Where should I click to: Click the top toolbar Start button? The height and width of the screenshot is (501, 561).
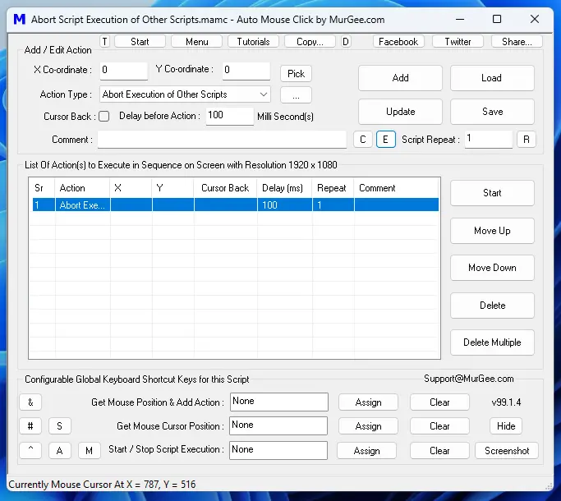pos(140,42)
